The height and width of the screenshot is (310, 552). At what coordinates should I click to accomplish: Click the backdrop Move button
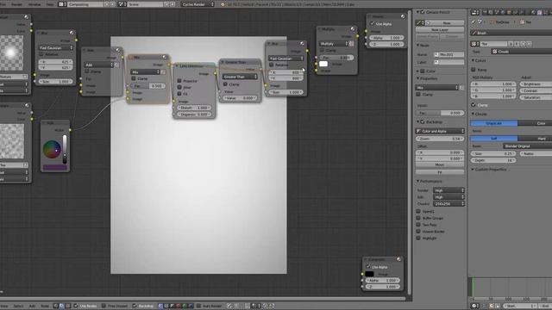[440, 164]
